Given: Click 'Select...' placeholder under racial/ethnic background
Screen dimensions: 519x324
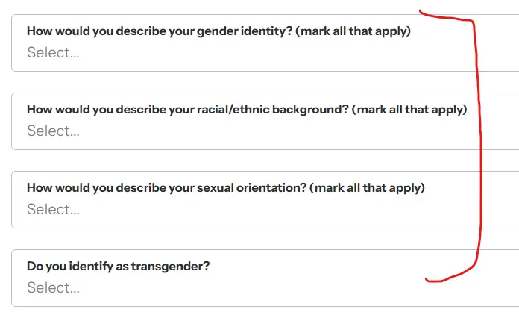Looking at the screenshot, I should pyautogui.click(x=53, y=131).
